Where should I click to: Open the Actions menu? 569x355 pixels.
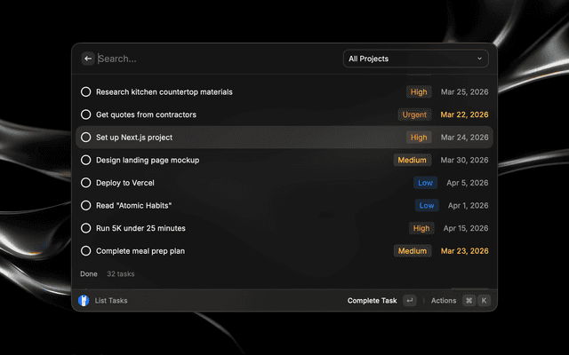click(x=444, y=301)
